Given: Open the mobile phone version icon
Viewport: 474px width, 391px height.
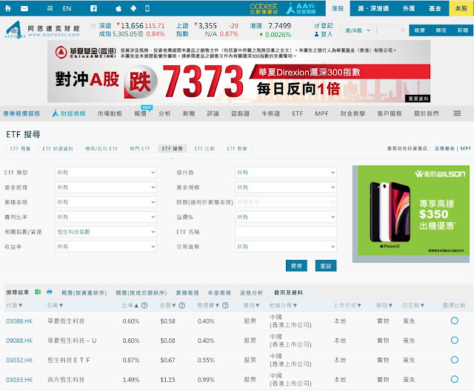Looking at the screenshot, I should 147,8.
